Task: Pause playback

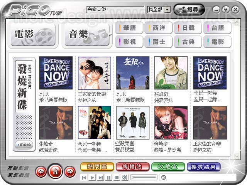Action: click(109, 178)
